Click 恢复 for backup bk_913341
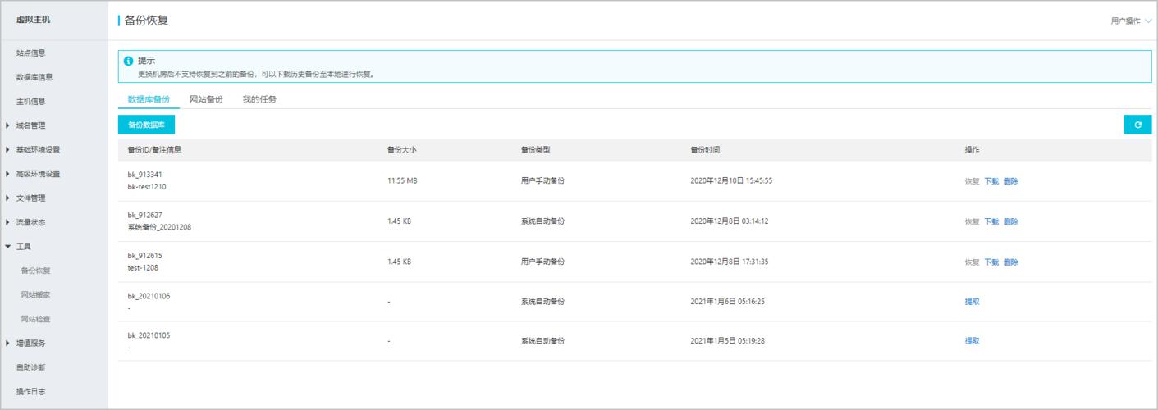Image resolution: width=1158 pixels, height=410 pixels. pyautogui.click(x=973, y=181)
